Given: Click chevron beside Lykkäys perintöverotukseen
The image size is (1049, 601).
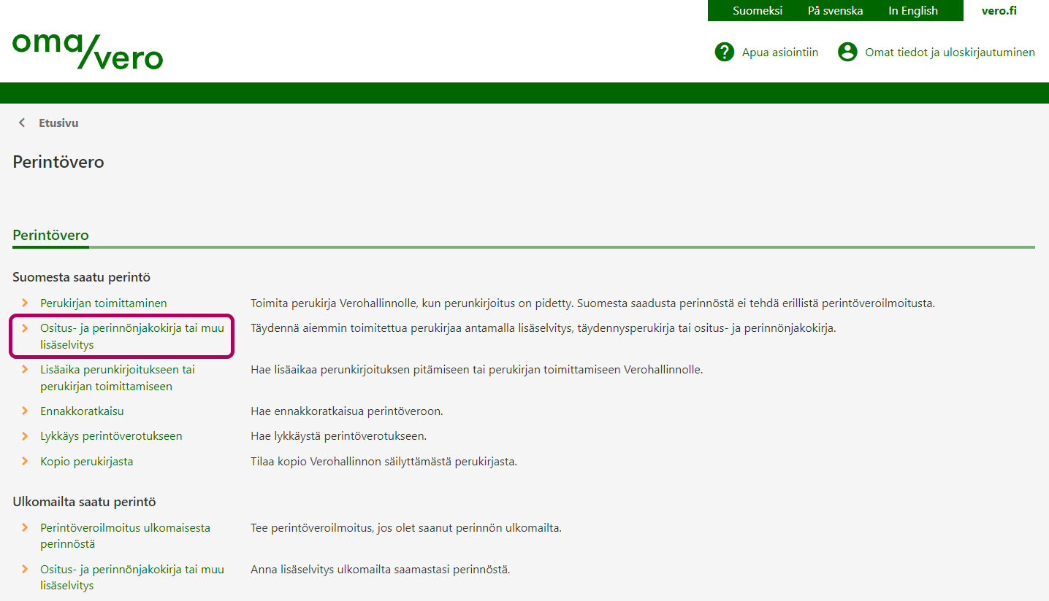Looking at the screenshot, I should pyautogui.click(x=25, y=436).
